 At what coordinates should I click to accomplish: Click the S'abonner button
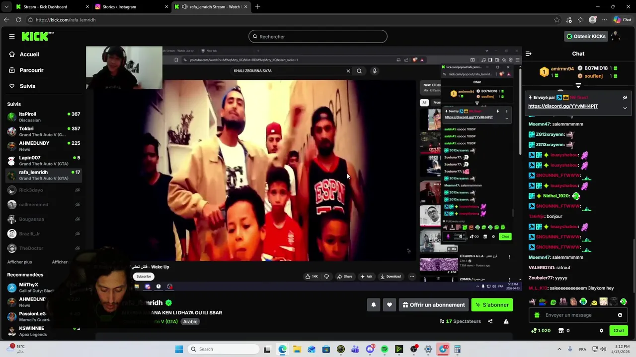pos(492,305)
